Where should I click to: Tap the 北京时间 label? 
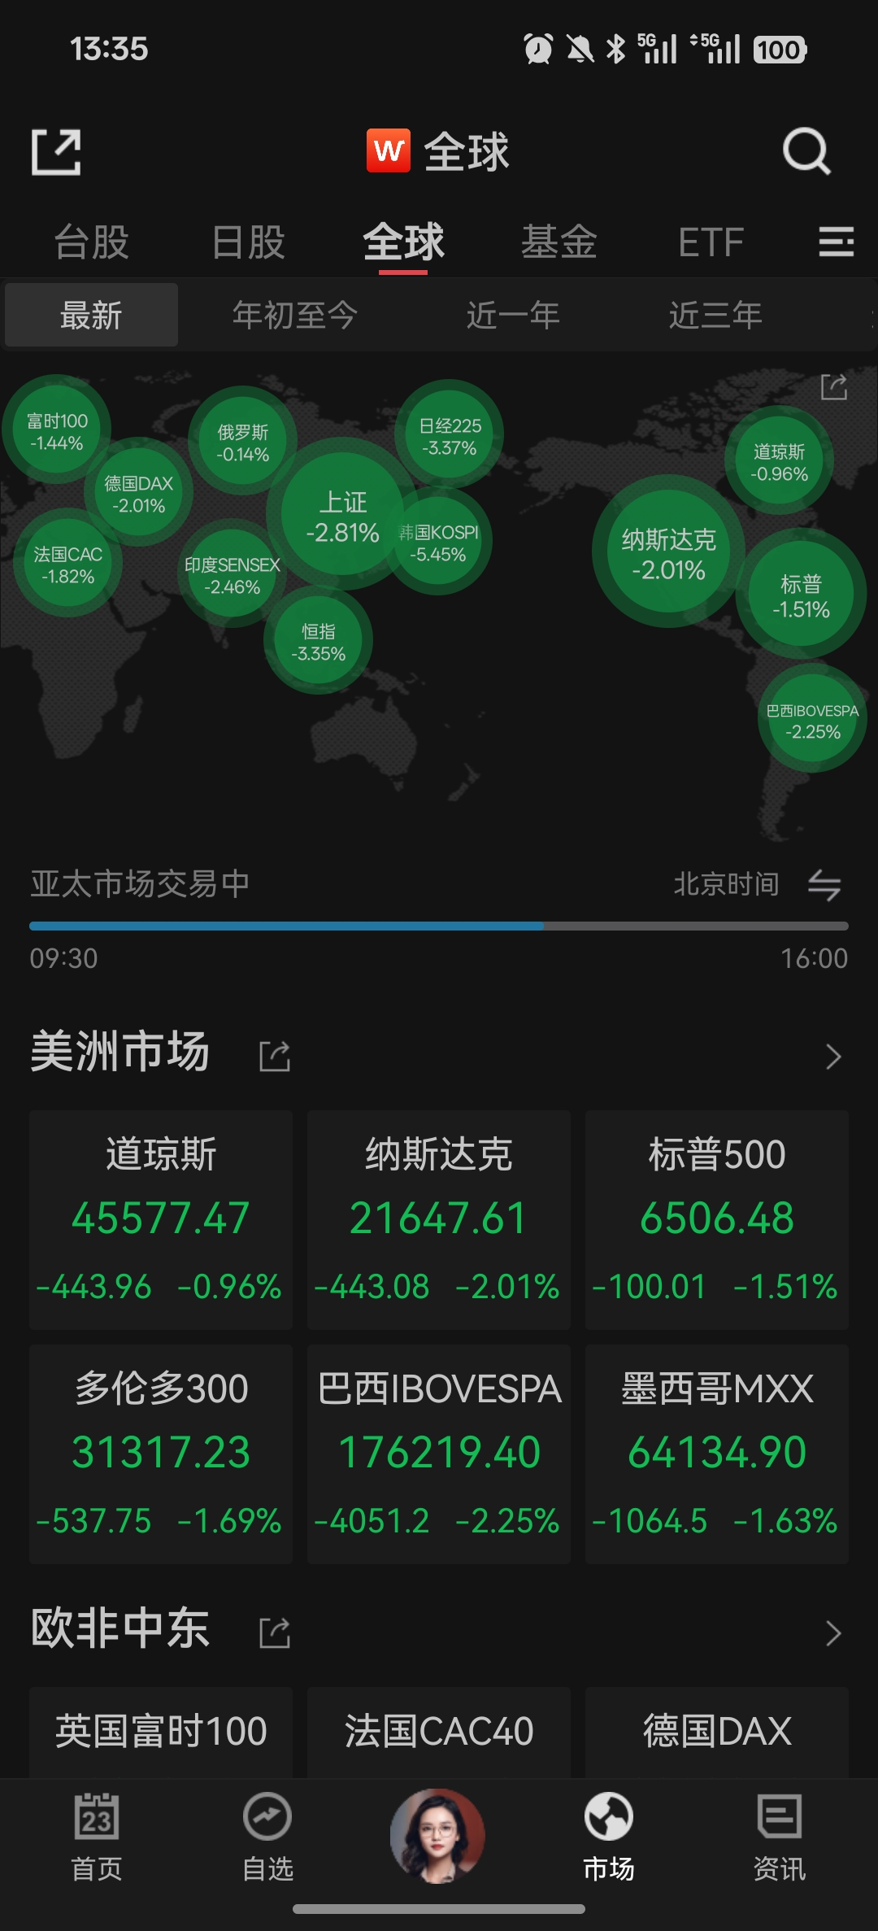(x=726, y=884)
